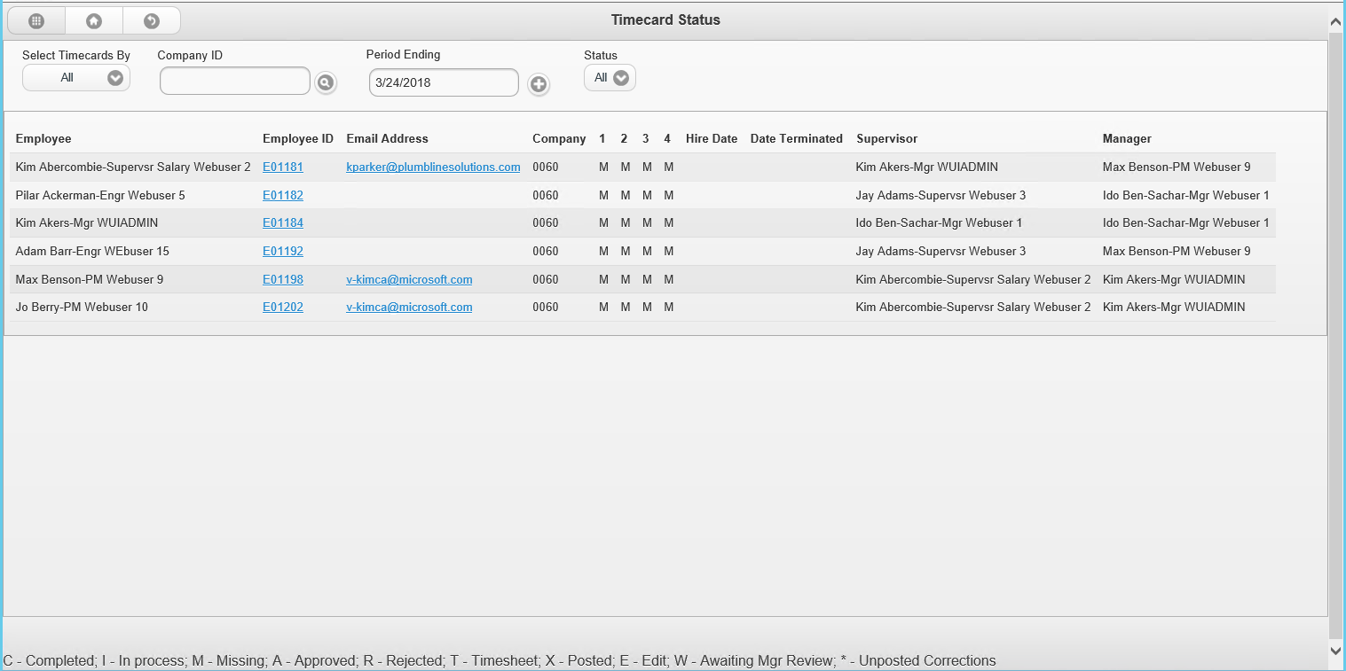Image resolution: width=1346 pixels, height=671 pixels.
Task: Select employee Jo Berry-PM Webuser 10
Action: coord(82,307)
